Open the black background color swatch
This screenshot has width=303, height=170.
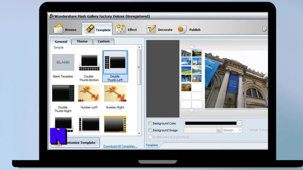pyautogui.click(x=211, y=123)
